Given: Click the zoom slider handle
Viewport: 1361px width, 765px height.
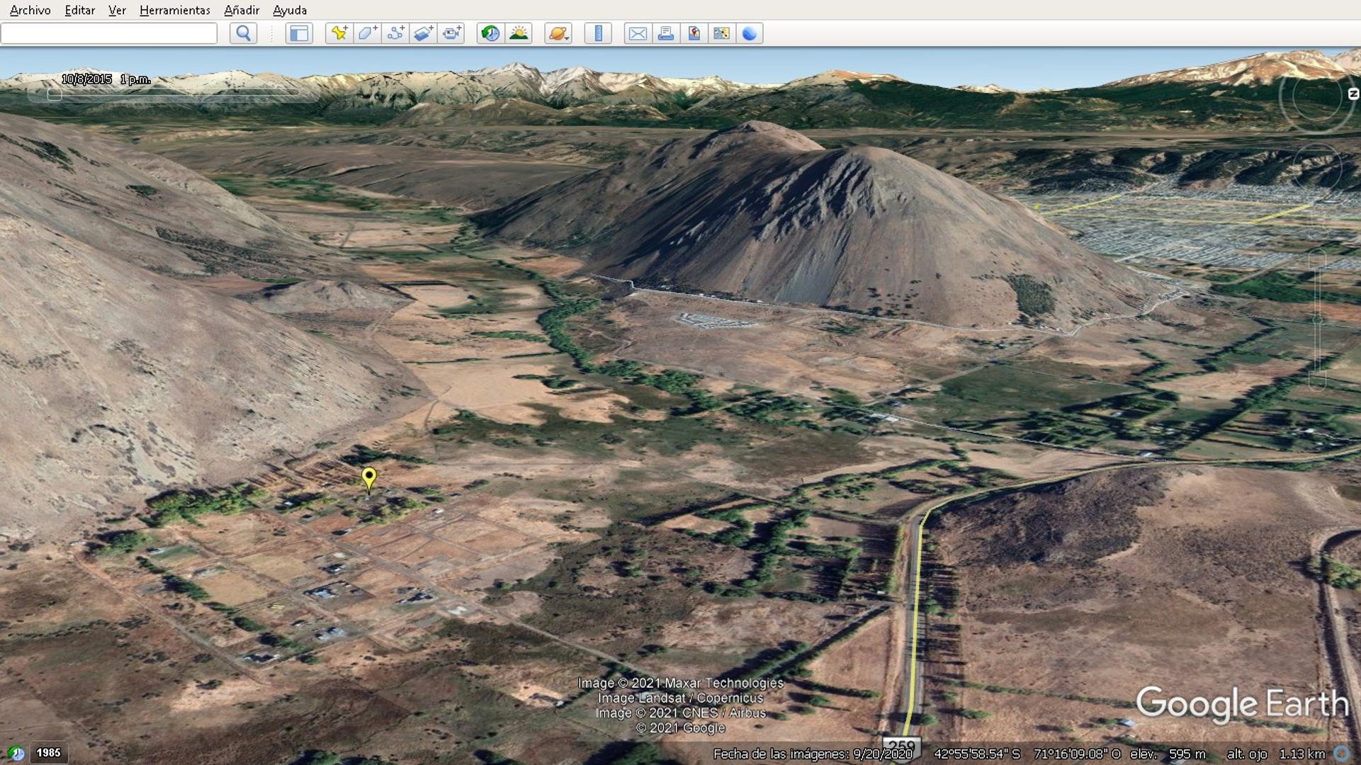Looking at the screenshot, I should [x=1317, y=320].
